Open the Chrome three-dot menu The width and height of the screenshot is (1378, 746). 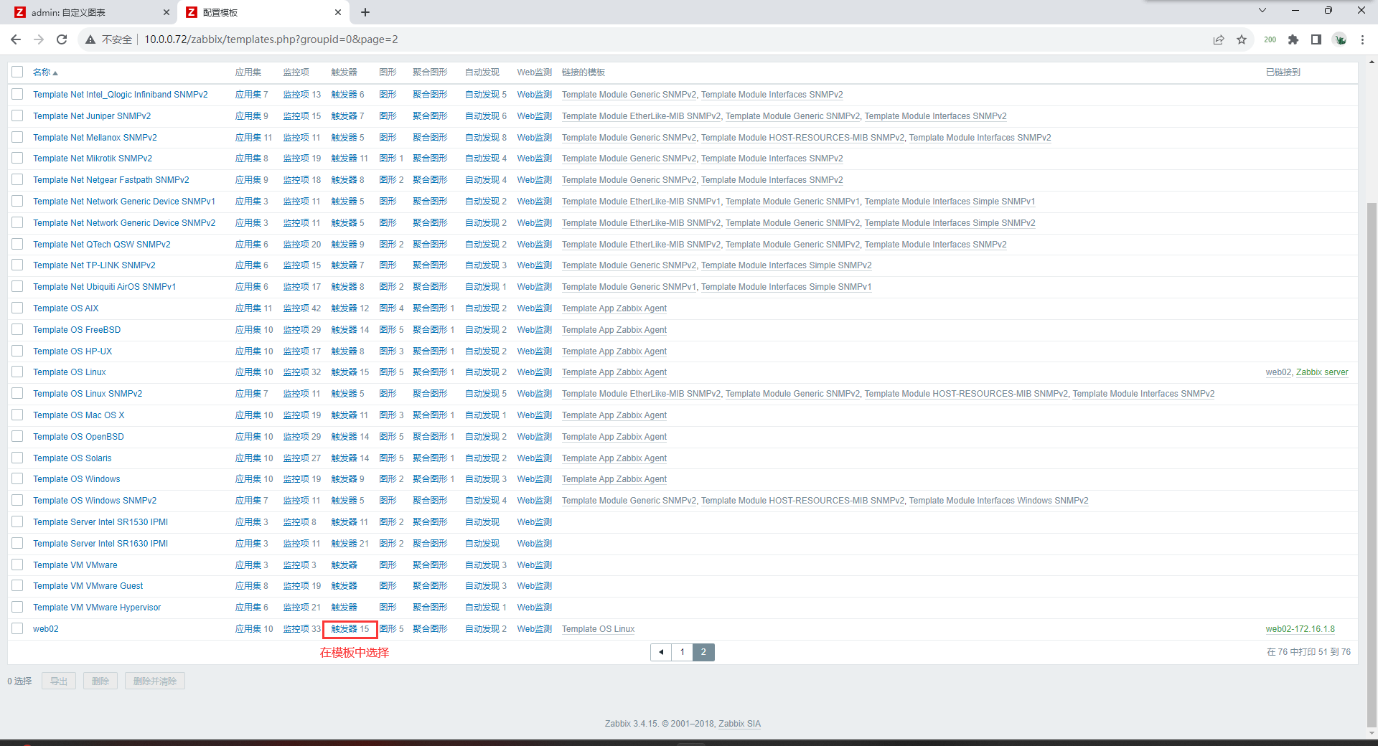tap(1362, 39)
